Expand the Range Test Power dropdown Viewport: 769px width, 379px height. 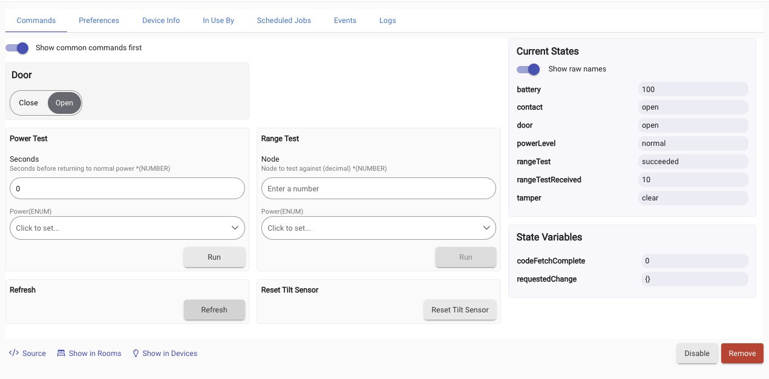pos(378,228)
